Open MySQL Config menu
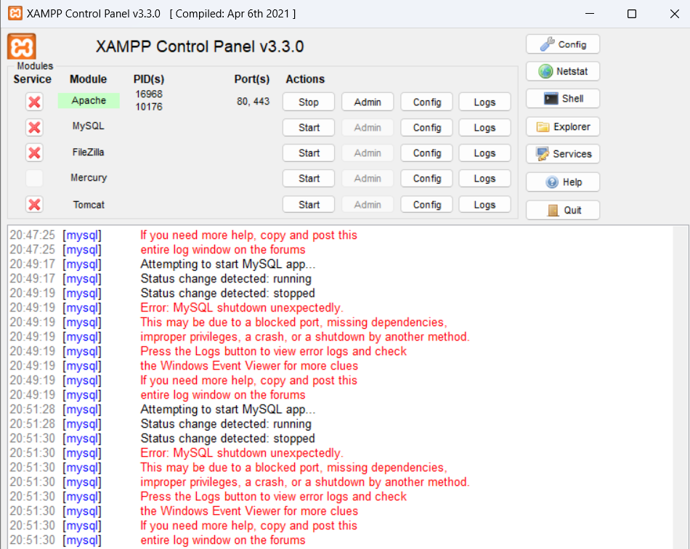The width and height of the screenshot is (690, 549). 427,128
